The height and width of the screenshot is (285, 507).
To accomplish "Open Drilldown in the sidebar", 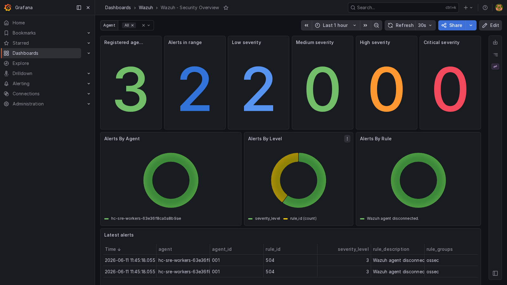I will point(22,73).
